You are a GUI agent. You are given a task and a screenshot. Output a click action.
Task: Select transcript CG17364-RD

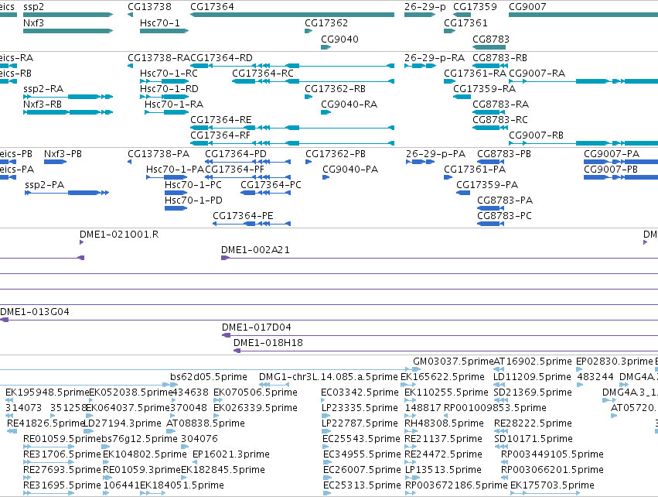(x=292, y=66)
